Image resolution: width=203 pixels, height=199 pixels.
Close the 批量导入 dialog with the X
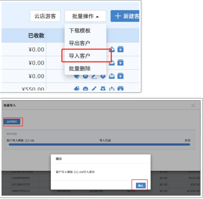point(193,105)
